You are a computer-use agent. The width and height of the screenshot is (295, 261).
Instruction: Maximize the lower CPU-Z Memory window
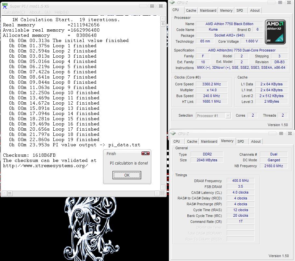(x=281, y=133)
